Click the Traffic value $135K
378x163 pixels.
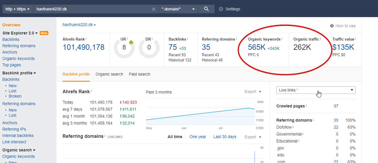tap(343, 47)
